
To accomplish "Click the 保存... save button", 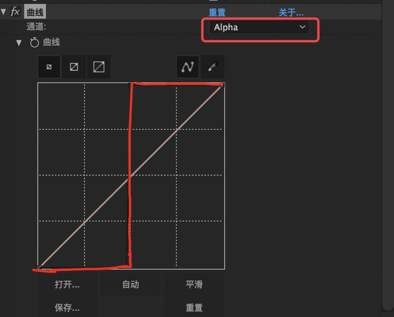I will [x=67, y=308].
